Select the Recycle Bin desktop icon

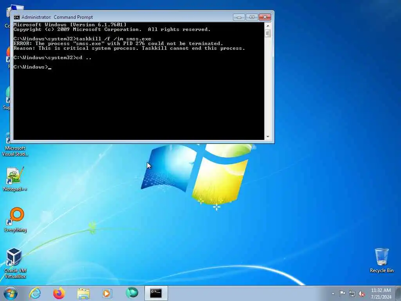381,260
